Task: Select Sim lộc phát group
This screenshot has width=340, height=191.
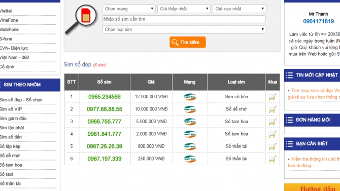Action: (x=12, y=128)
